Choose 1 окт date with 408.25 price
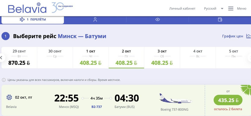 pos(91,58)
